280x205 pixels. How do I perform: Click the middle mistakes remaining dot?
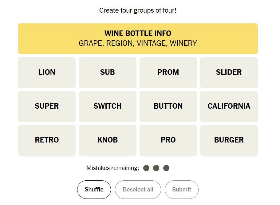point(156,168)
